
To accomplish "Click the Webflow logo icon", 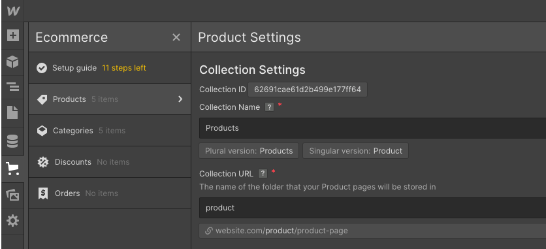I will [13, 11].
